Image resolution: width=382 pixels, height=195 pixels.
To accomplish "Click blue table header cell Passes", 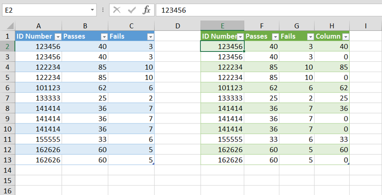I will tap(85, 36).
